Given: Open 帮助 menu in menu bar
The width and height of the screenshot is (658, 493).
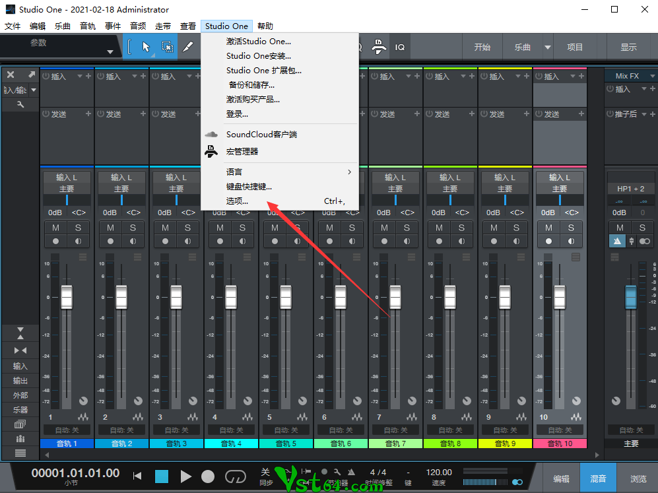Looking at the screenshot, I should click(x=265, y=26).
